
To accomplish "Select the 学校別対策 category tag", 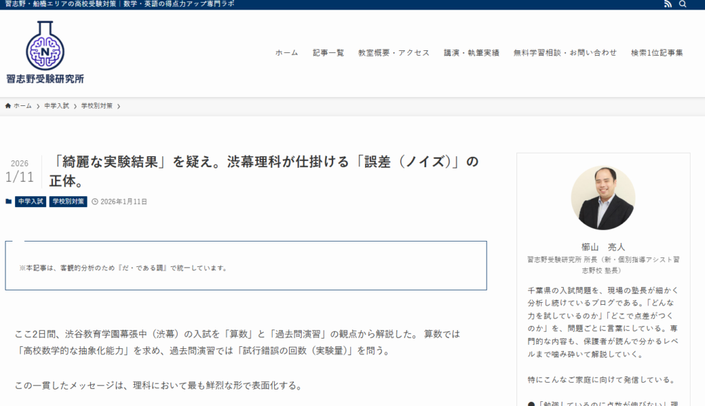I will pos(68,202).
